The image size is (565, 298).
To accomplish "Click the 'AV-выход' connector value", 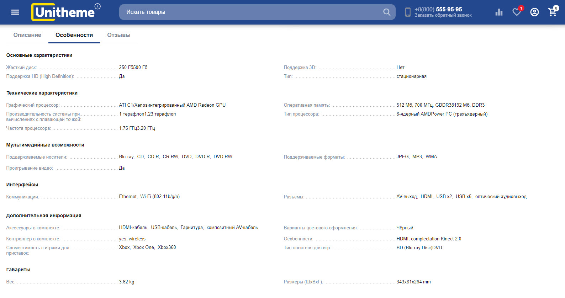I will (407, 196).
